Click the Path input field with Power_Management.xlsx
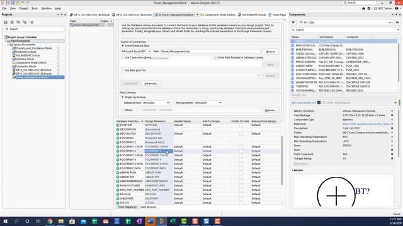 (210, 51)
